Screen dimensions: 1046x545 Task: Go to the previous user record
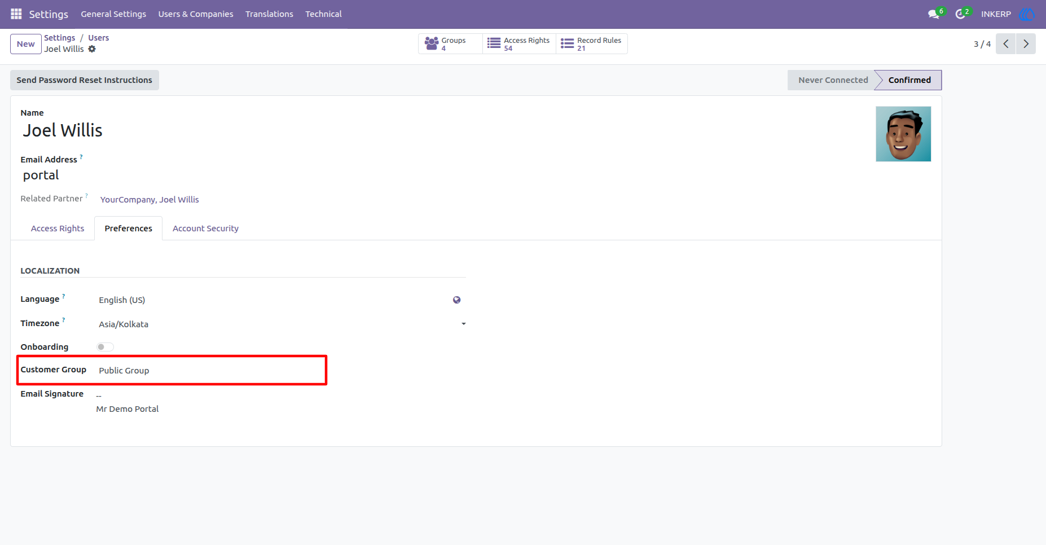click(1006, 44)
